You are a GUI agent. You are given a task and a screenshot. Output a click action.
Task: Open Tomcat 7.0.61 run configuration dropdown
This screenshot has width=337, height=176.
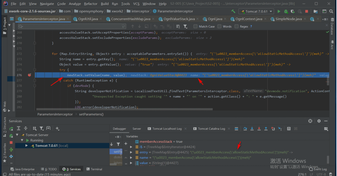tap(256, 11)
